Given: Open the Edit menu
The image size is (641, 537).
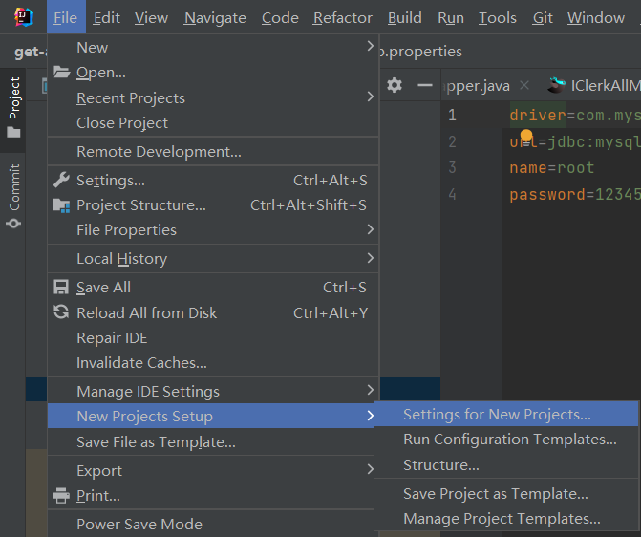Looking at the screenshot, I should [106, 17].
